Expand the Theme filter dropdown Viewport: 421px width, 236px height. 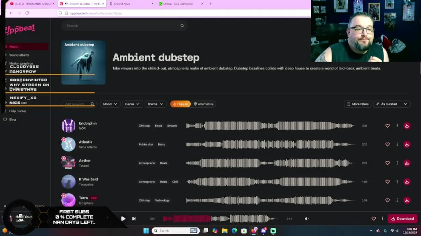[155, 104]
